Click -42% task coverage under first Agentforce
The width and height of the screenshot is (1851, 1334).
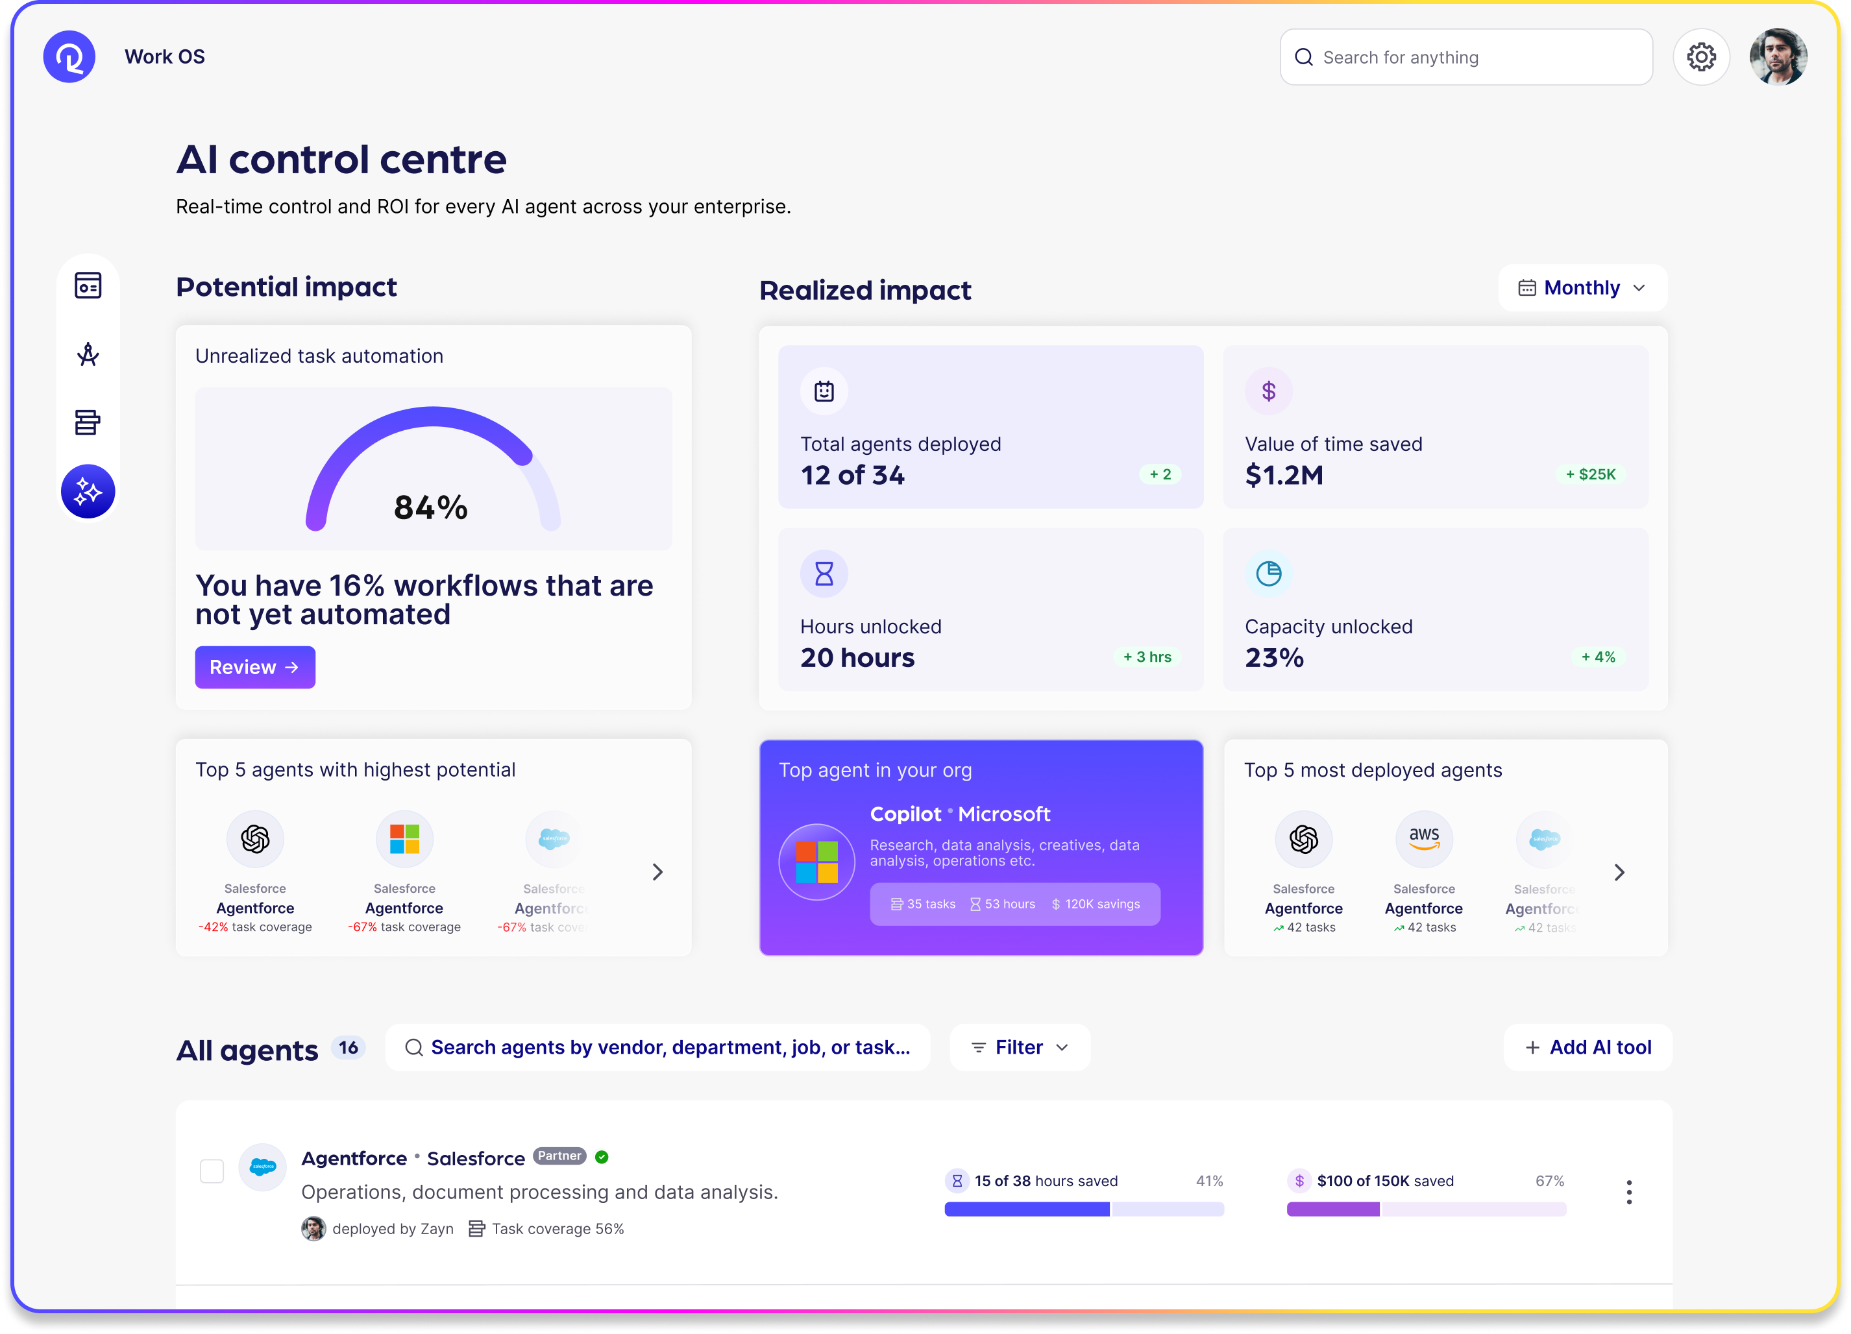click(256, 927)
